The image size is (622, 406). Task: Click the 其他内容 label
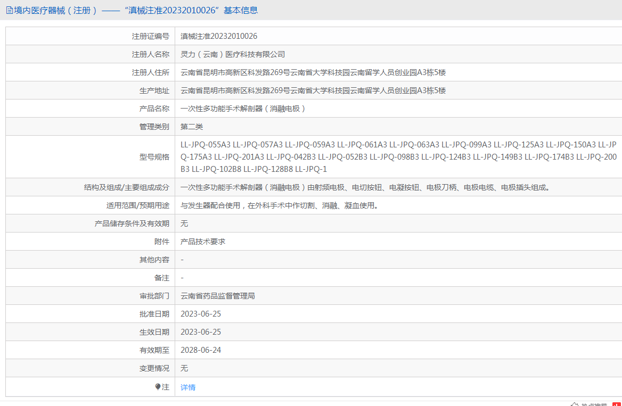[154, 260]
